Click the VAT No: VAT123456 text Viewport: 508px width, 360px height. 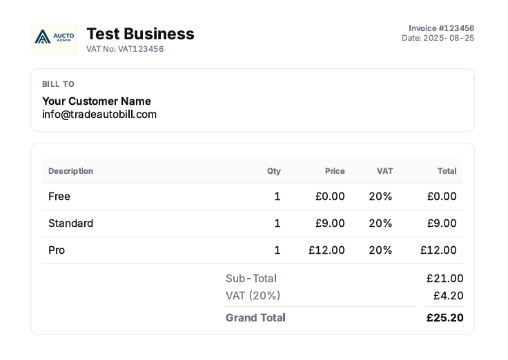125,49
